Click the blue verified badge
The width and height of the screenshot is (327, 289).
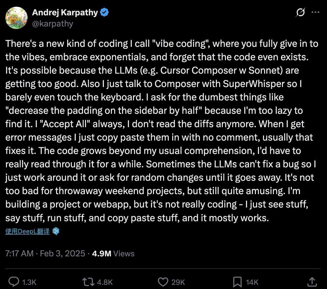pyautogui.click(x=104, y=12)
